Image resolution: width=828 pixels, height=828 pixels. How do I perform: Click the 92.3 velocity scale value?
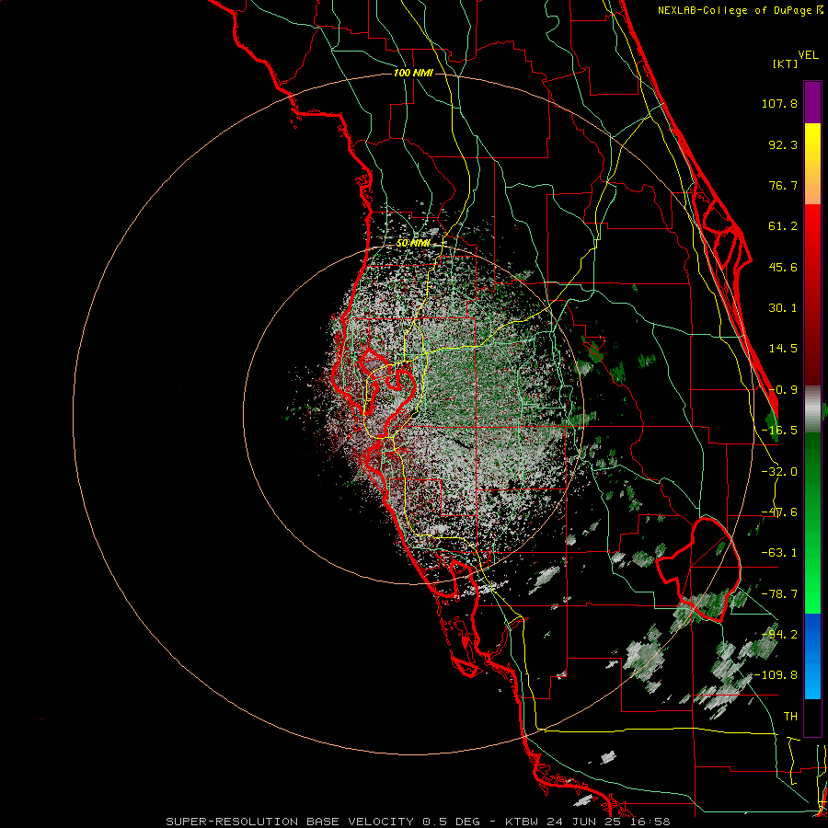(x=783, y=144)
